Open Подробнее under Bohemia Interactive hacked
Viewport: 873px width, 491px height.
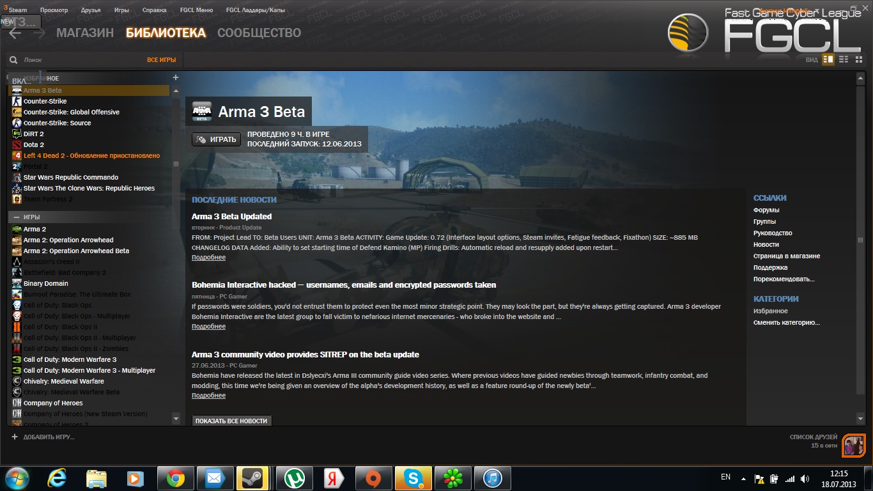tap(208, 326)
